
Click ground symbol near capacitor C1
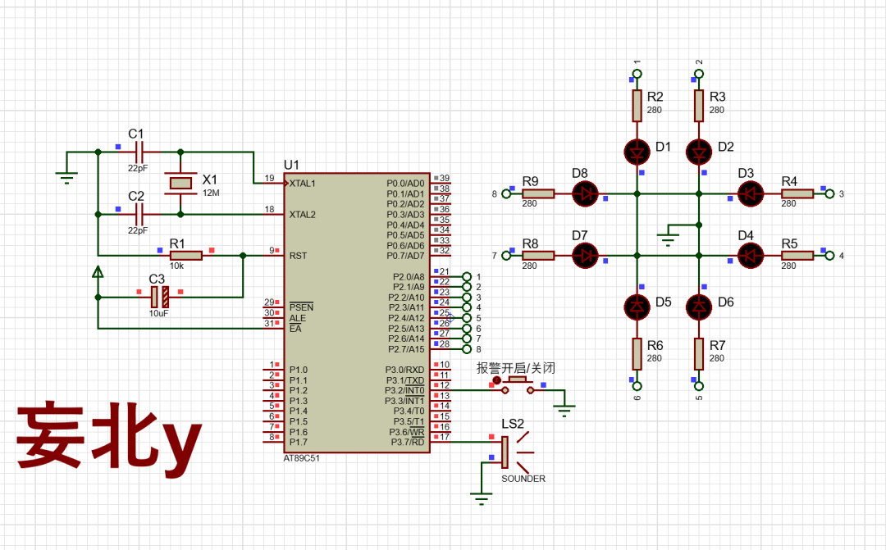point(67,175)
